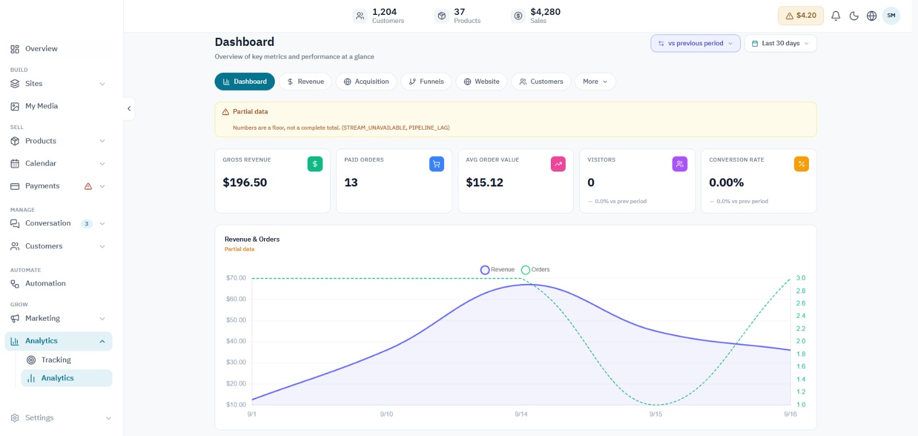Expand the Products chevron in sidebar
918x436 pixels.
(x=102, y=141)
